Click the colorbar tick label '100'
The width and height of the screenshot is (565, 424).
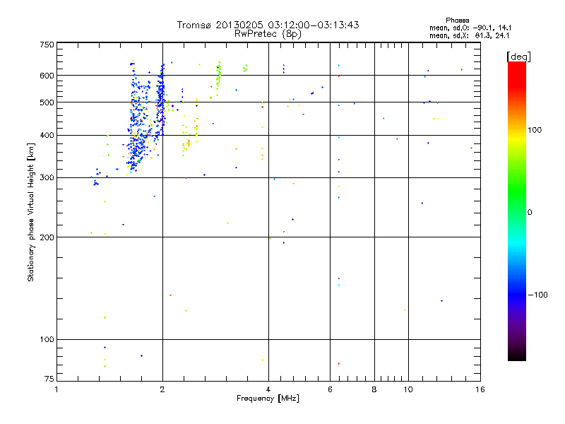click(535, 130)
